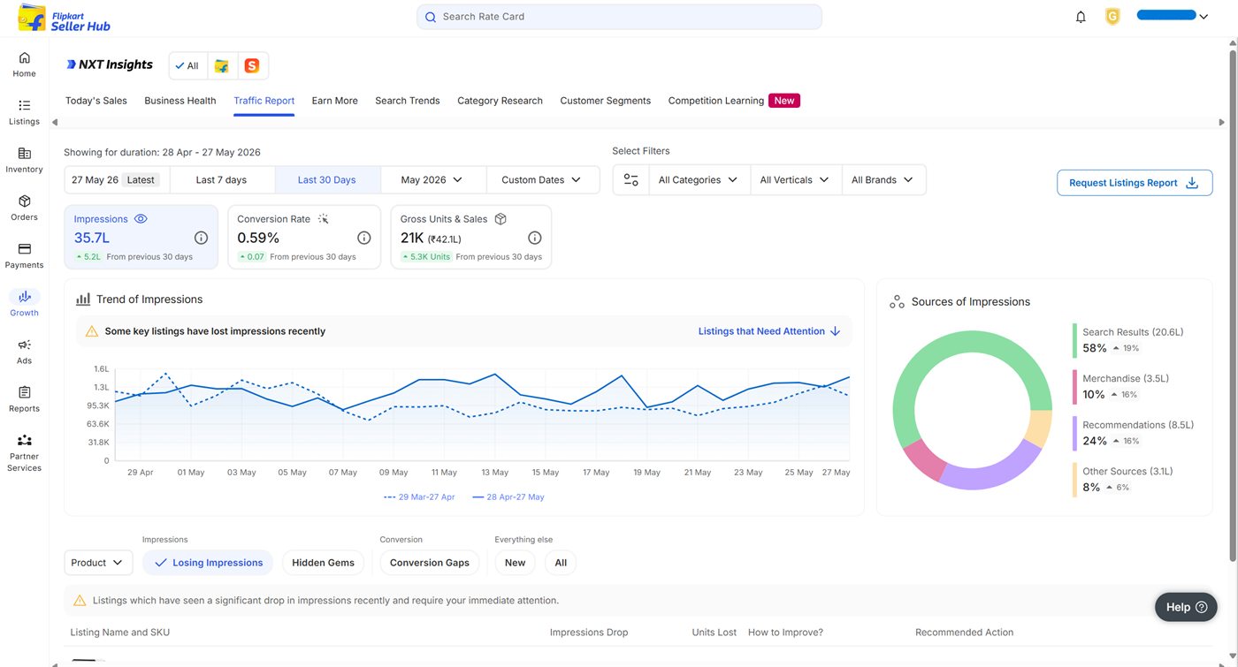Select the Shopsy marketplace filter
Image resolution: width=1238 pixels, height=667 pixels.
[x=252, y=65]
